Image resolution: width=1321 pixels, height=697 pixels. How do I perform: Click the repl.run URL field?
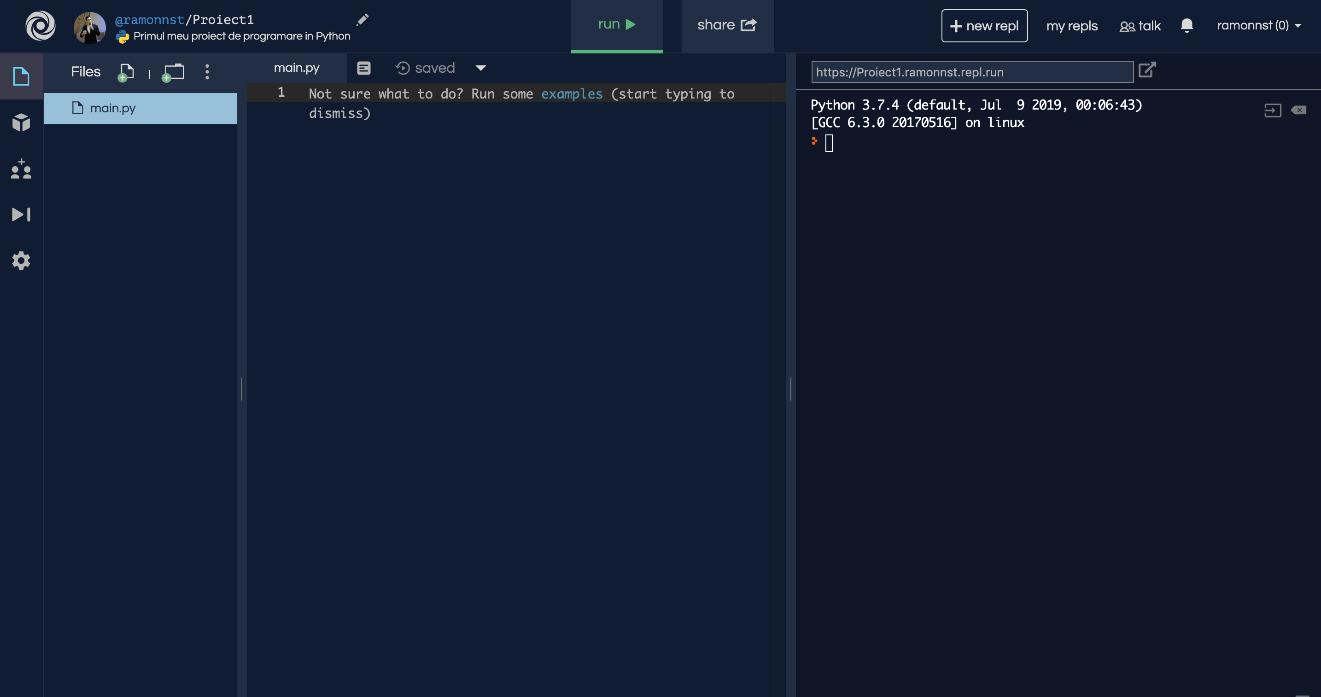click(972, 72)
